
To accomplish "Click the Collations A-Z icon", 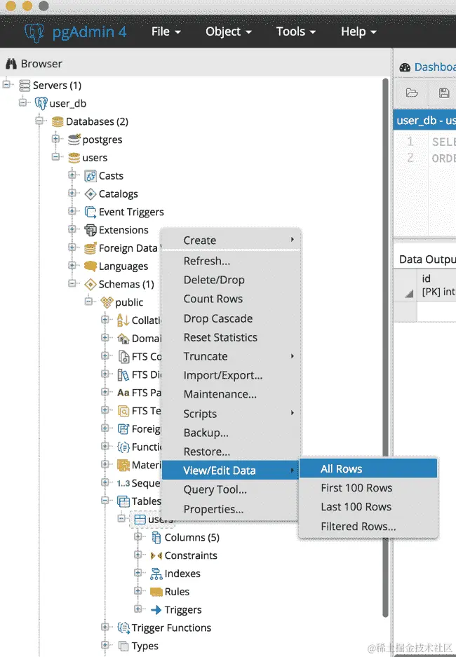I will coord(123,320).
